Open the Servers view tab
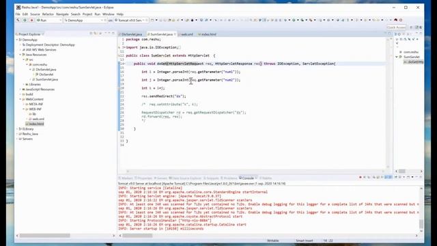Viewport: 437px width, 246px height. 161,178
